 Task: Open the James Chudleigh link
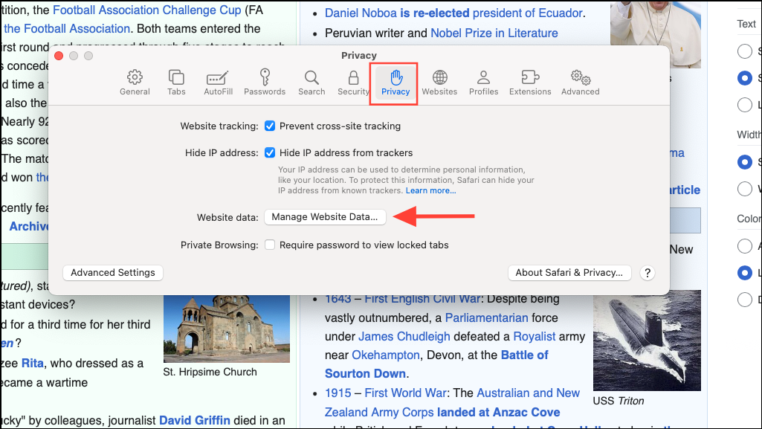(404, 336)
